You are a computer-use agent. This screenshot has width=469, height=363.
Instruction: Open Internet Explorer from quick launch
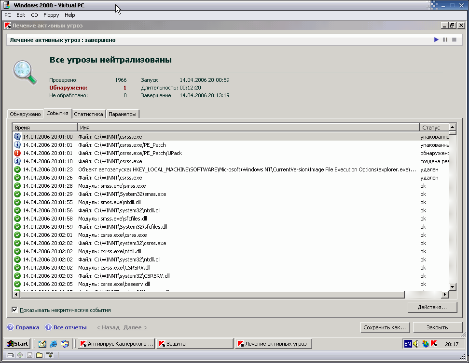pyautogui.click(x=54, y=344)
